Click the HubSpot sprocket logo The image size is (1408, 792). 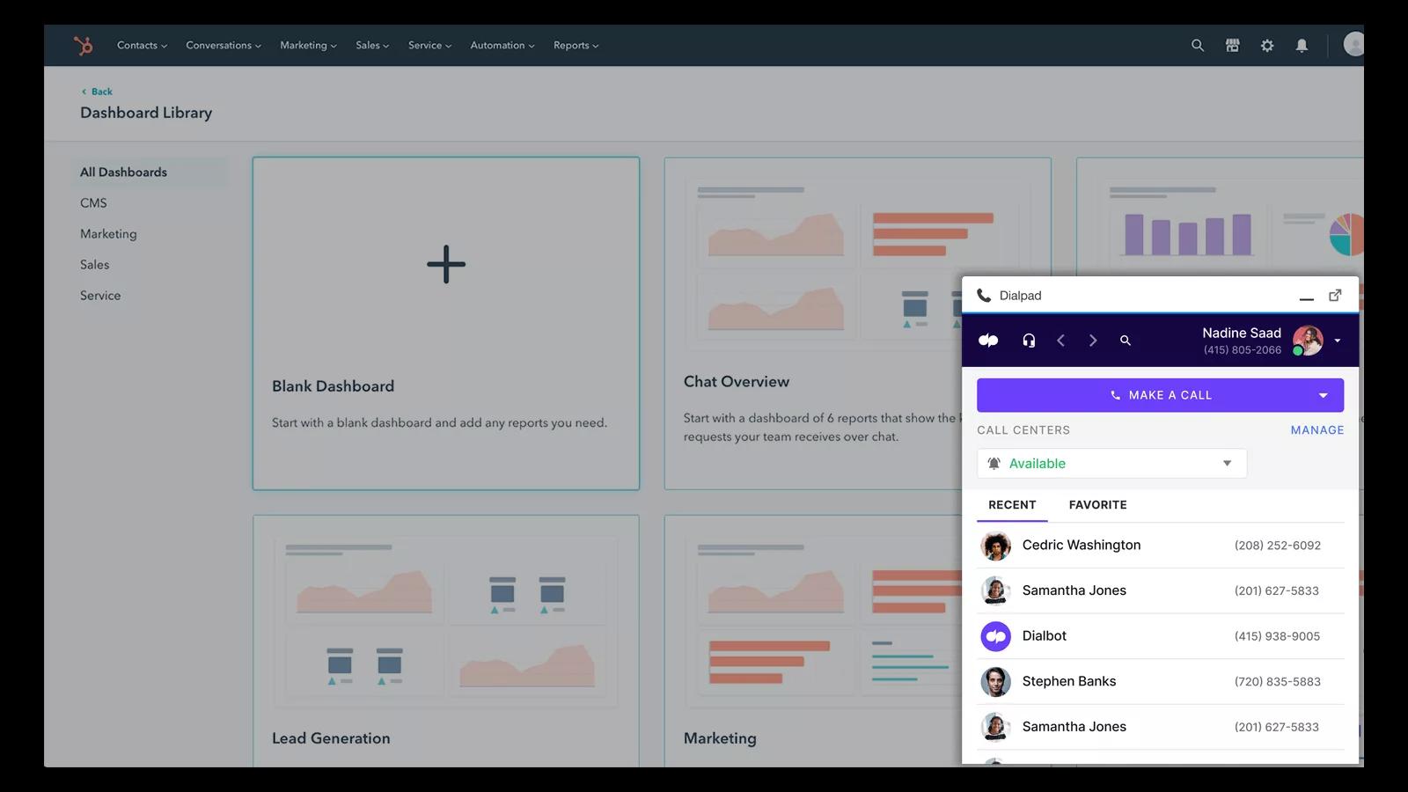[83, 45]
